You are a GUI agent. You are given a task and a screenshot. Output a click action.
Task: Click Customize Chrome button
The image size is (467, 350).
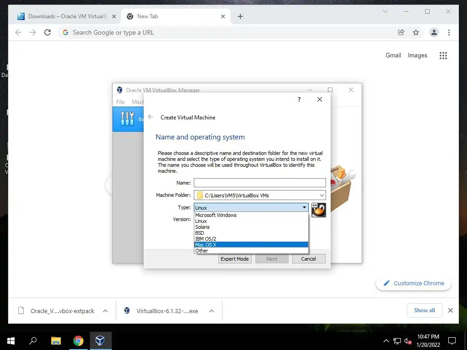pyautogui.click(x=414, y=283)
